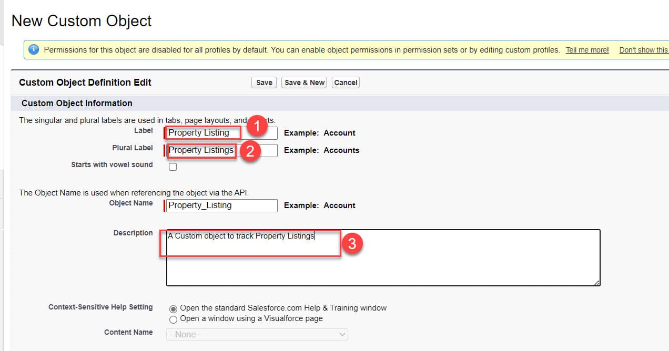Expand the Content Name --None-- combo box
Image resolution: width=669 pixels, height=351 pixels.
click(257, 334)
